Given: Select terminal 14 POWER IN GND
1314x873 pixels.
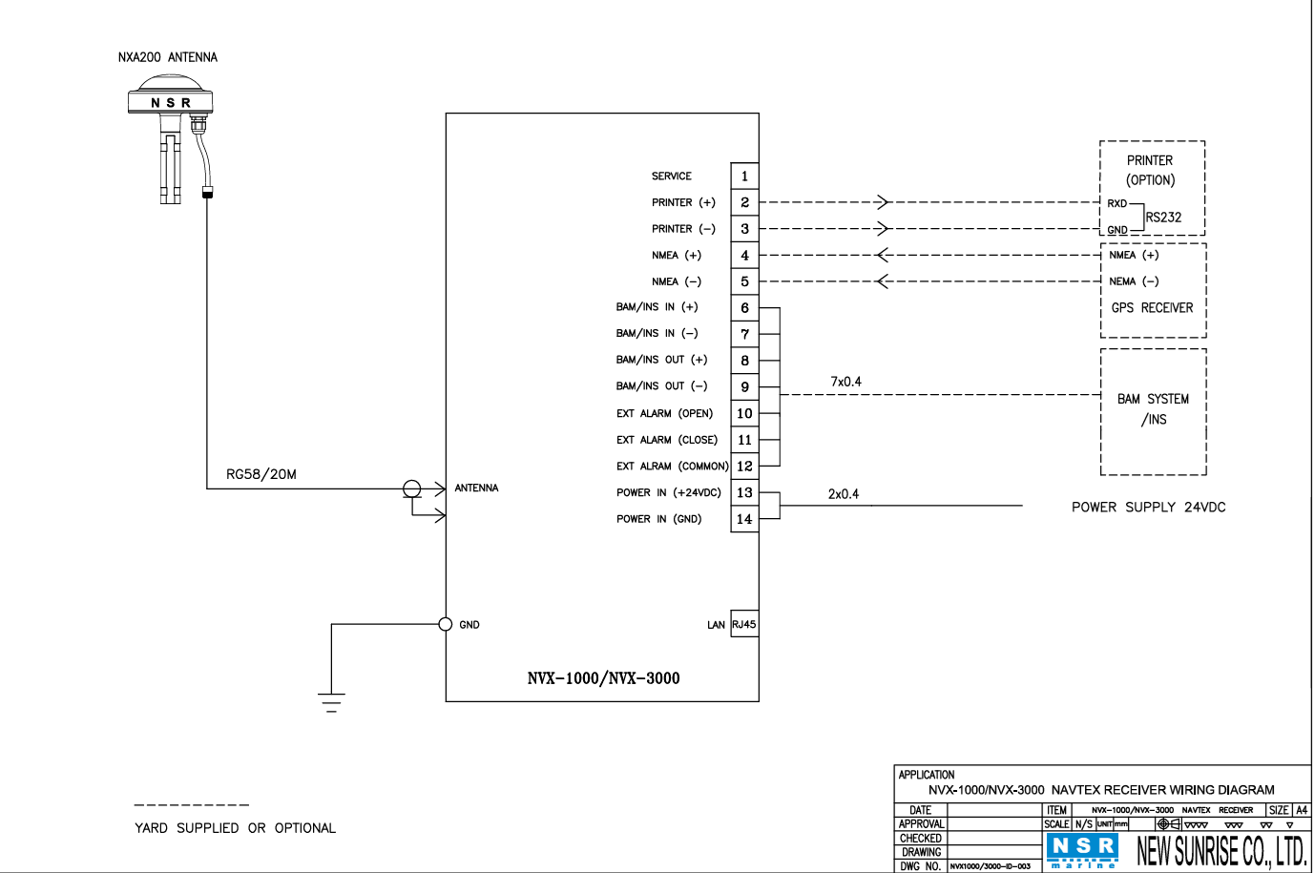Looking at the screenshot, I should coord(744,519).
